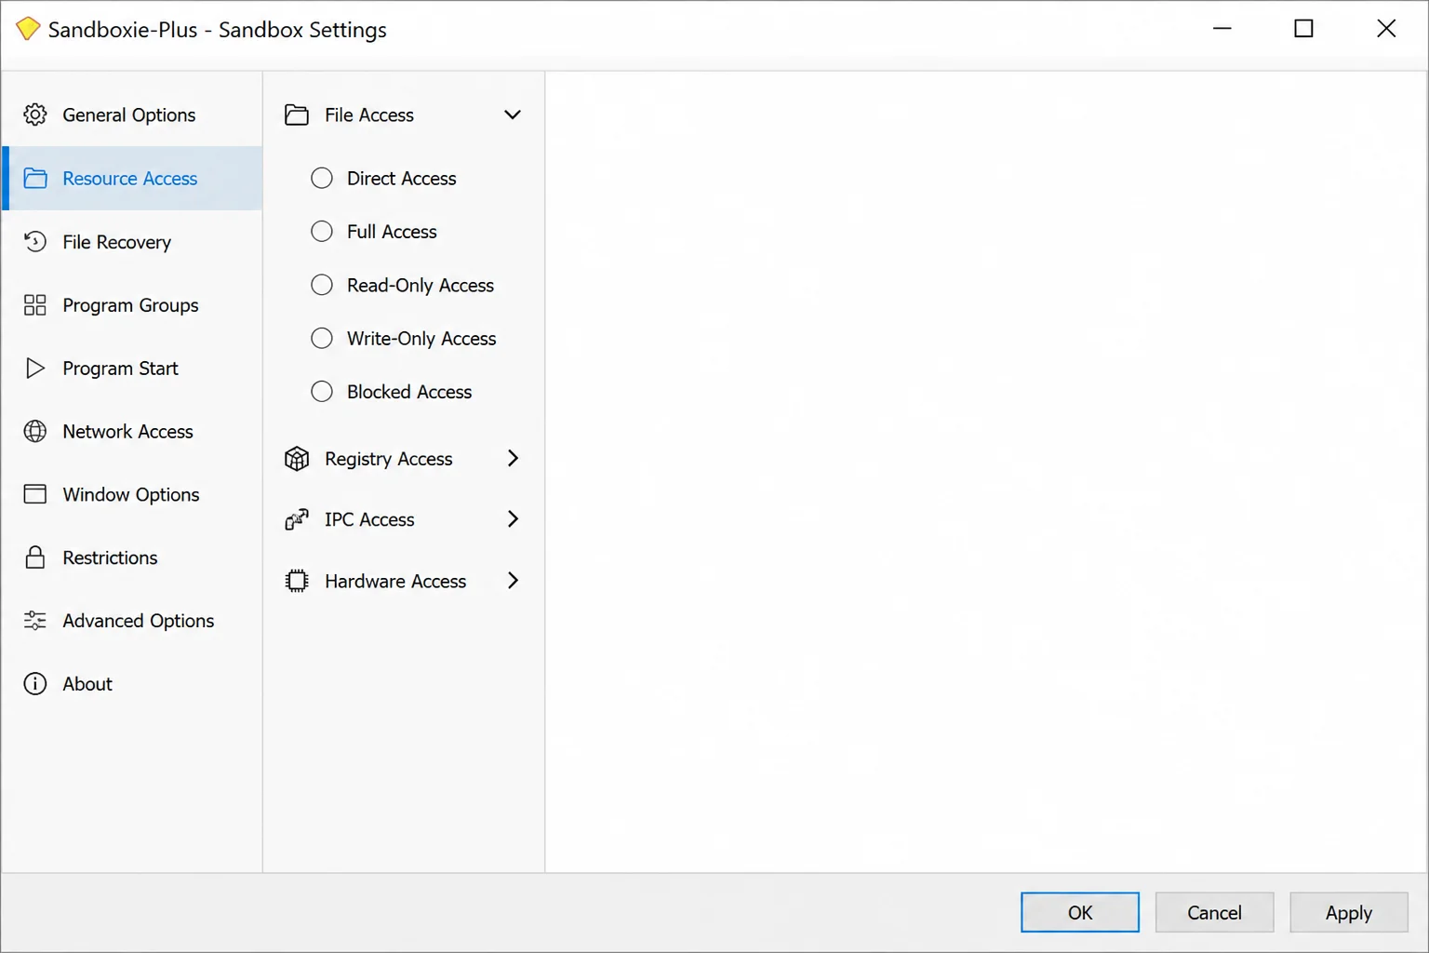Close the Sandbox Settings window
Image resolution: width=1429 pixels, height=953 pixels.
click(x=1386, y=29)
